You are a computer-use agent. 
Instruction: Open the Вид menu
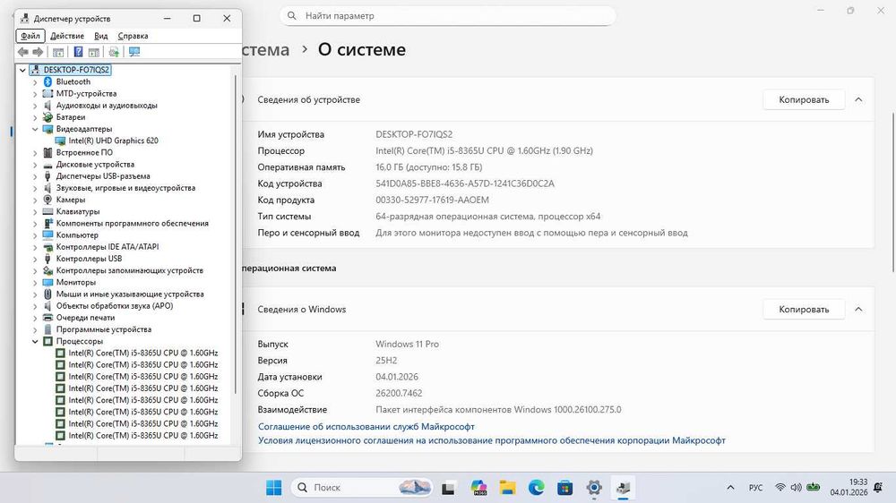[x=100, y=36]
